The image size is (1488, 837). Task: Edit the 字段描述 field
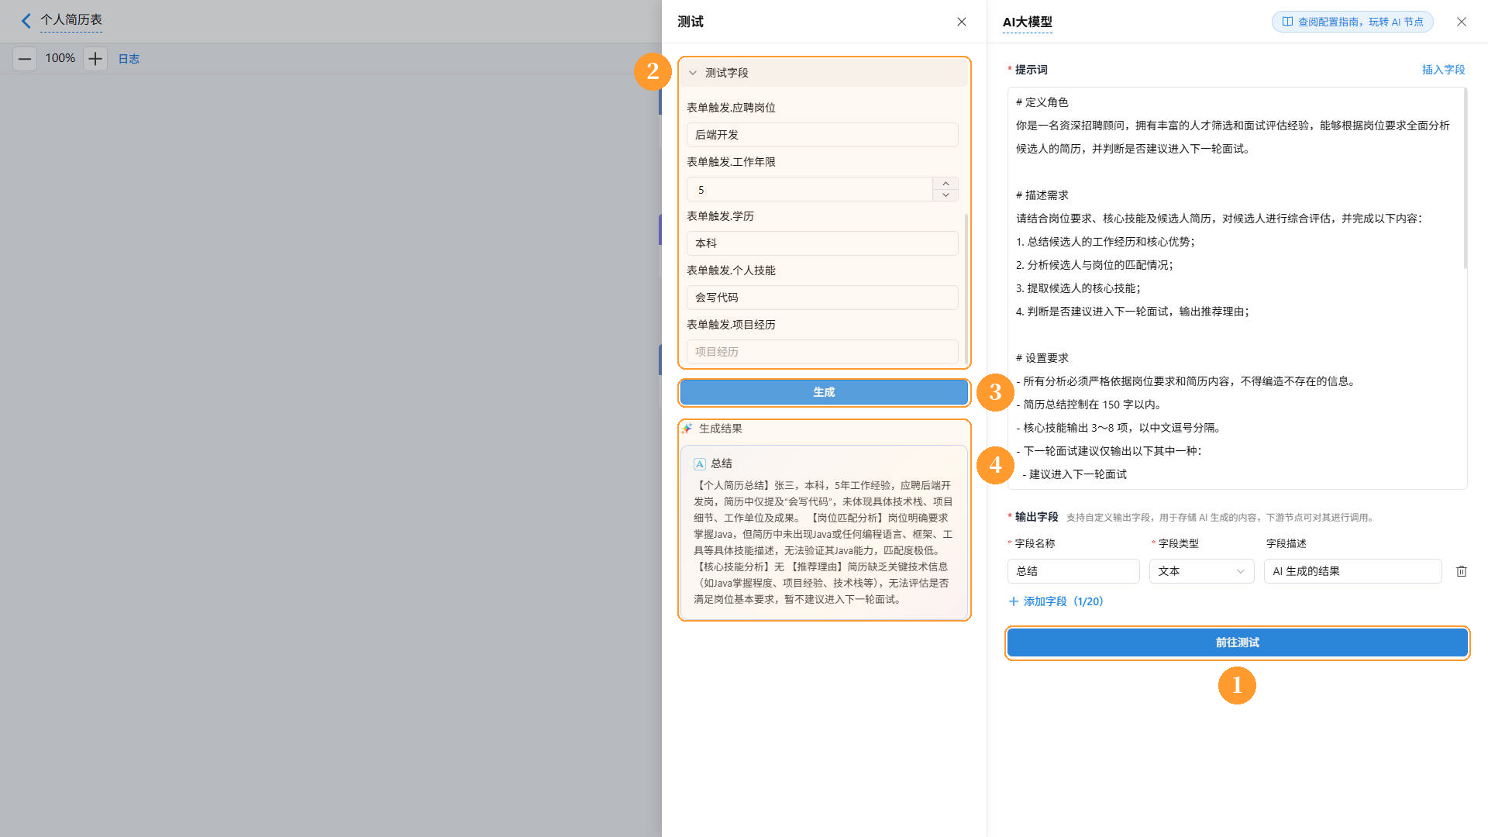click(1352, 571)
